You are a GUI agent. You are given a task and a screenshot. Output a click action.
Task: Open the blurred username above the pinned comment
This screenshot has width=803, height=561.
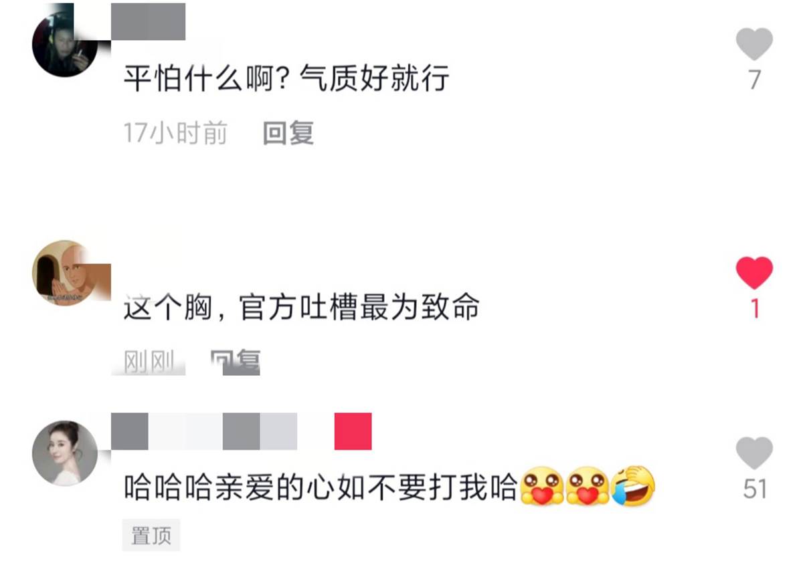pos(203,431)
